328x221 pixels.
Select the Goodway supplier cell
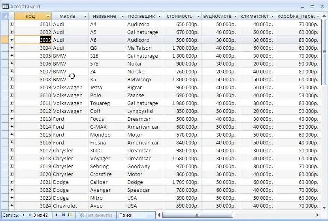coord(144,166)
